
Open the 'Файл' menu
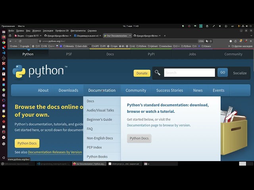[11, 31]
